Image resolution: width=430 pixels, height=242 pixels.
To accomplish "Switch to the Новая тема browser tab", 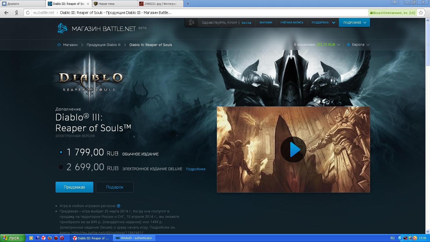I will (x=114, y=4).
